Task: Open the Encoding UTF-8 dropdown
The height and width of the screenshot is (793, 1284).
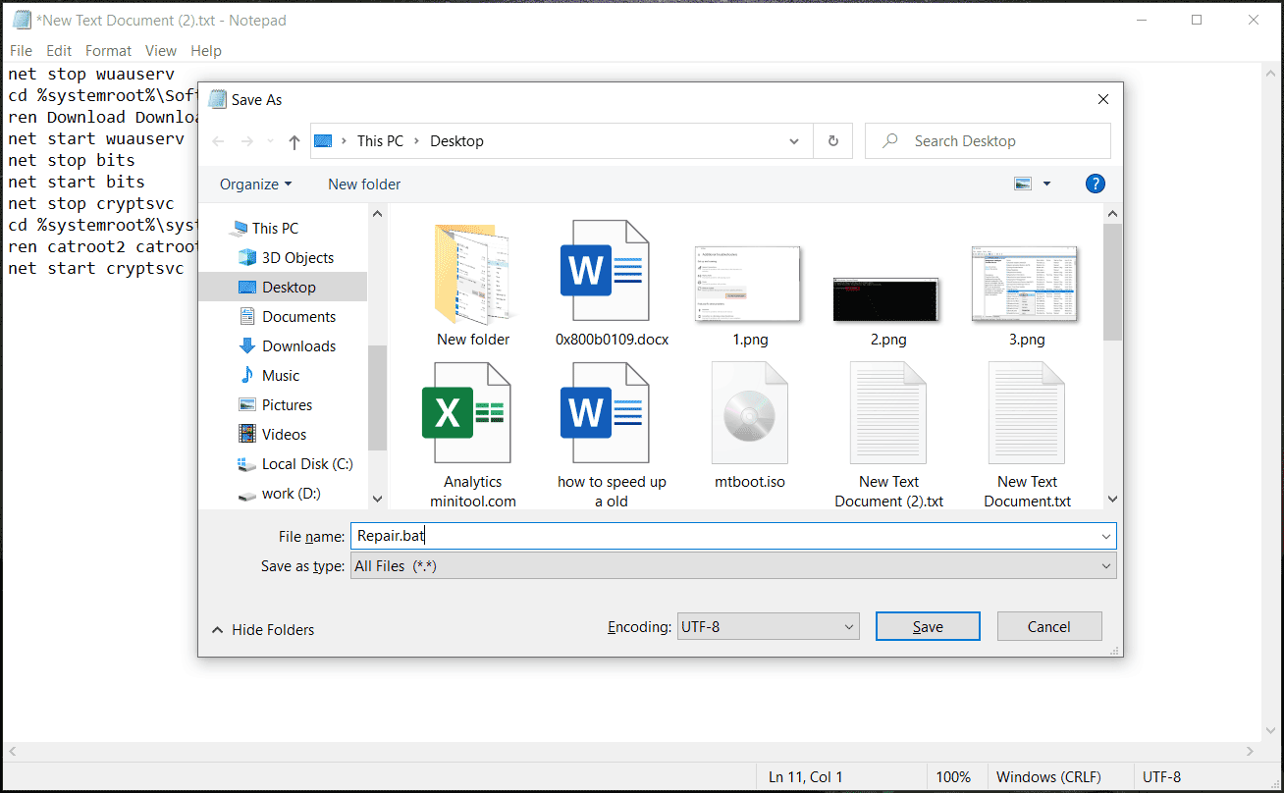Action: pyautogui.click(x=768, y=626)
